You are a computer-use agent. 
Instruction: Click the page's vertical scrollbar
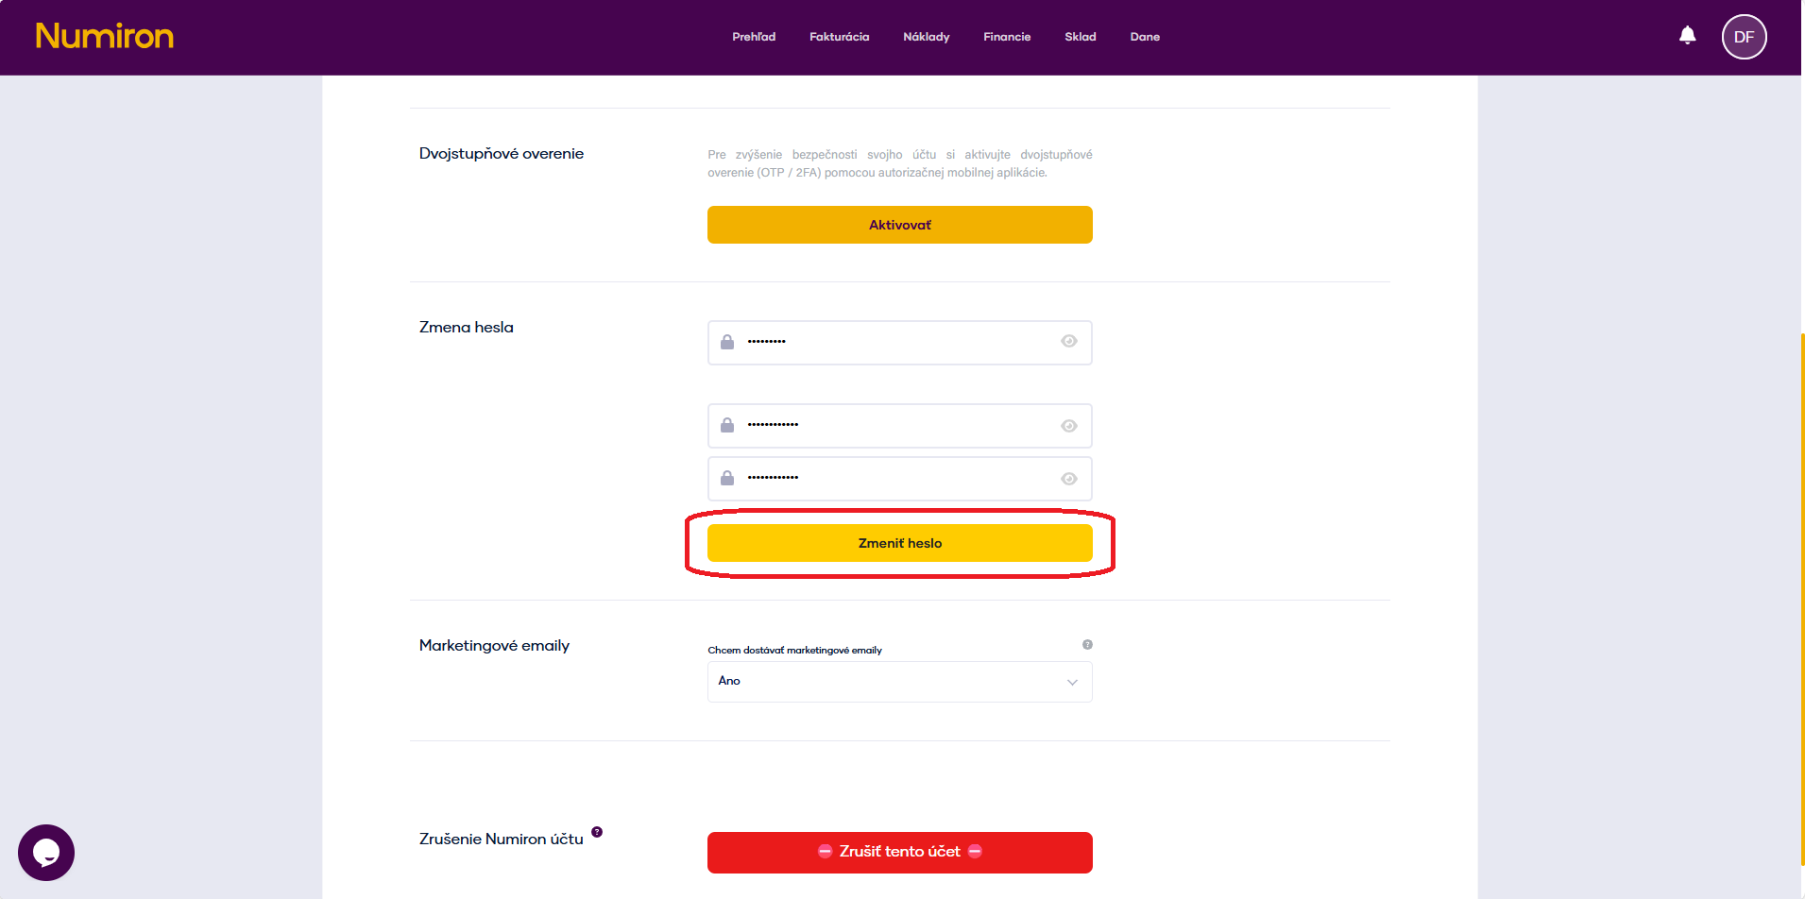[x=1802, y=595]
